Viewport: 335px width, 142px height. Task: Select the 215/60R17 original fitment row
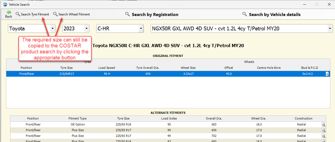[168, 74]
